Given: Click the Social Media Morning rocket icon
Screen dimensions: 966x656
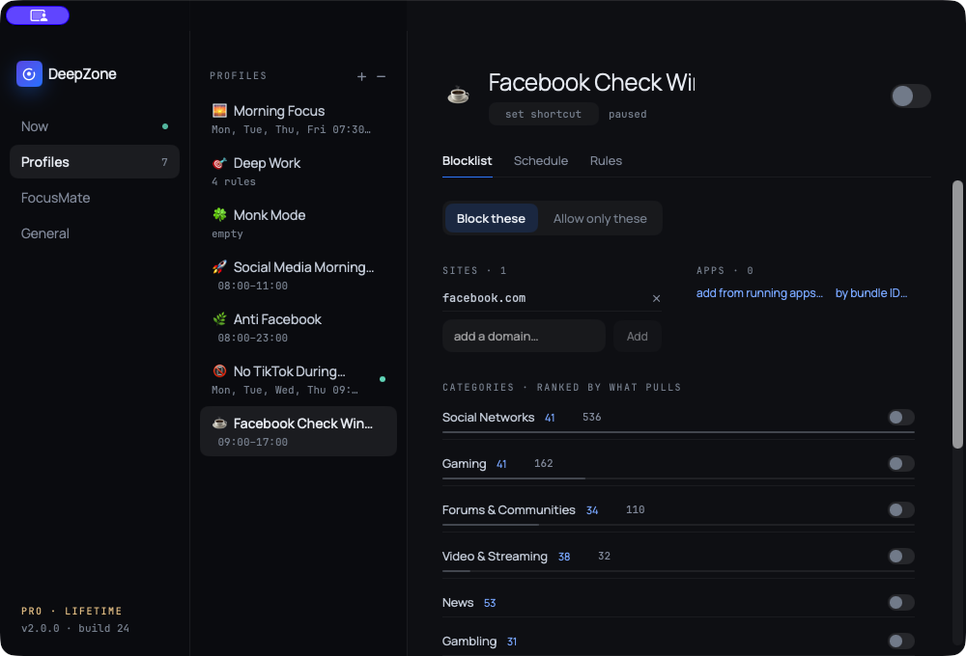Looking at the screenshot, I should 219,267.
